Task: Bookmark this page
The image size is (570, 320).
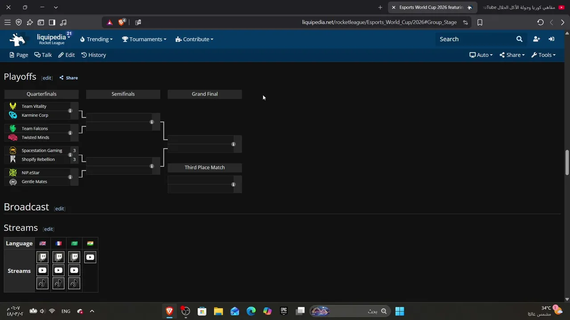Action: tap(480, 22)
